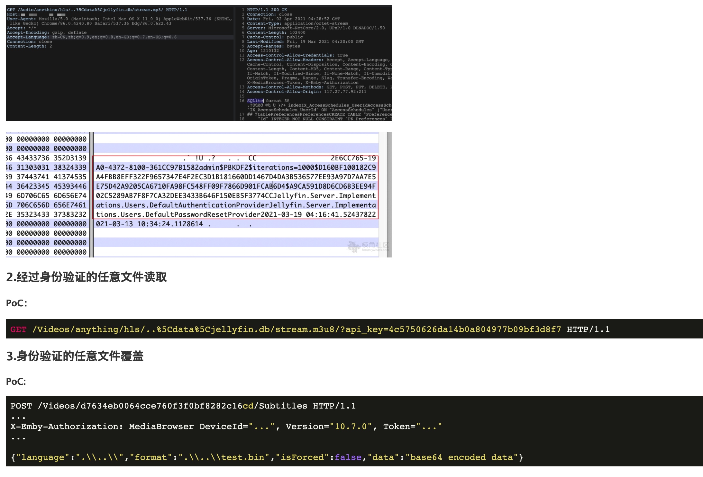Click the first "PoC:" label
Image resolution: width=703 pixels, height=477 pixels.
coord(16,303)
